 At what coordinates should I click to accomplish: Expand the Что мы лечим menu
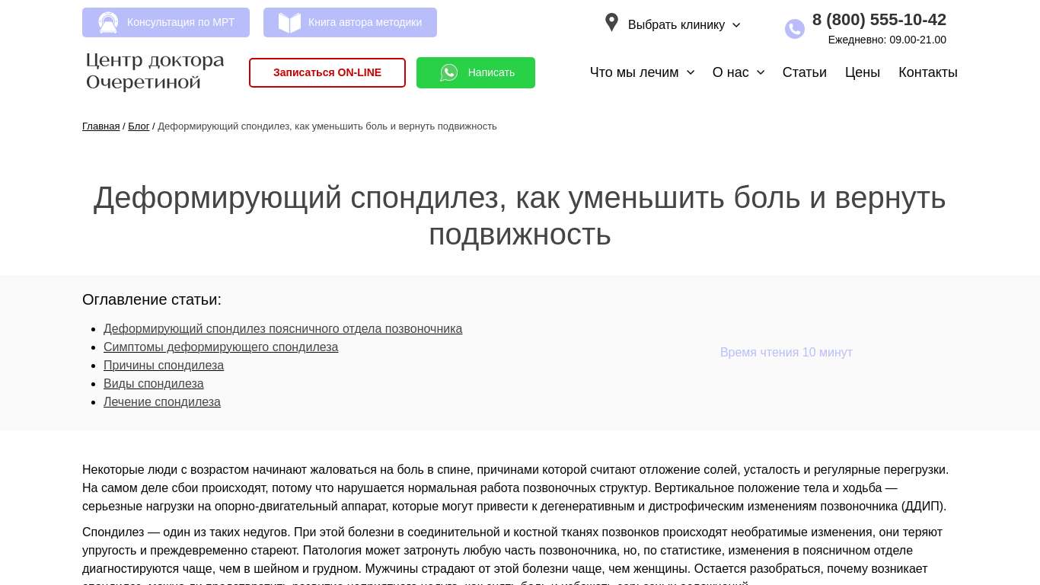(x=642, y=72)
